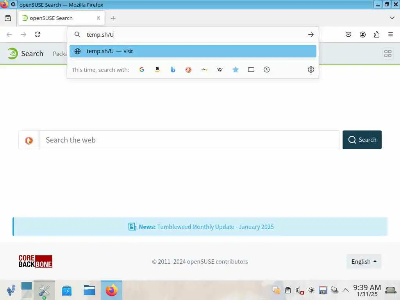Search this time with Amazon
This screenshot has height=300, width=400.
click(x=157, y=70)
